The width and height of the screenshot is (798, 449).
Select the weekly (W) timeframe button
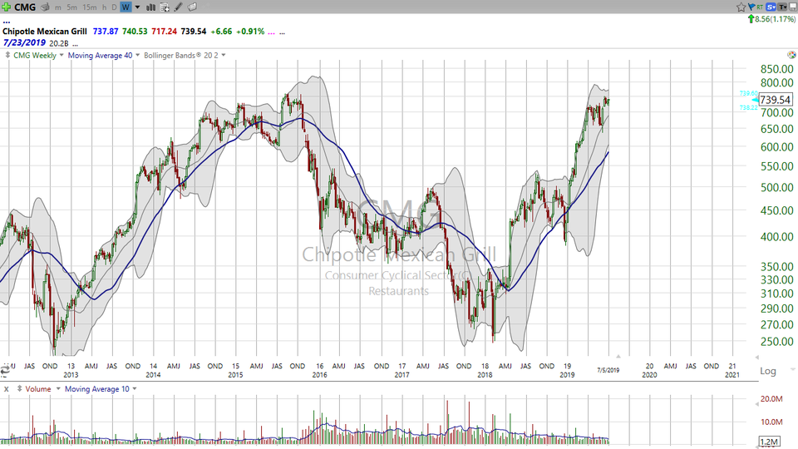pos(126,7)
